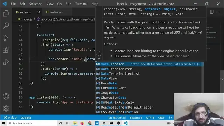The image size is (224, 126).
Task: Open Source Control view
Action: click(x=6, y=38)
